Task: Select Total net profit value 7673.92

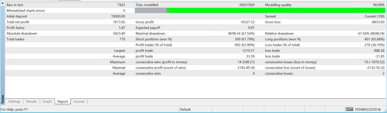Action: [x=119, y=22]
